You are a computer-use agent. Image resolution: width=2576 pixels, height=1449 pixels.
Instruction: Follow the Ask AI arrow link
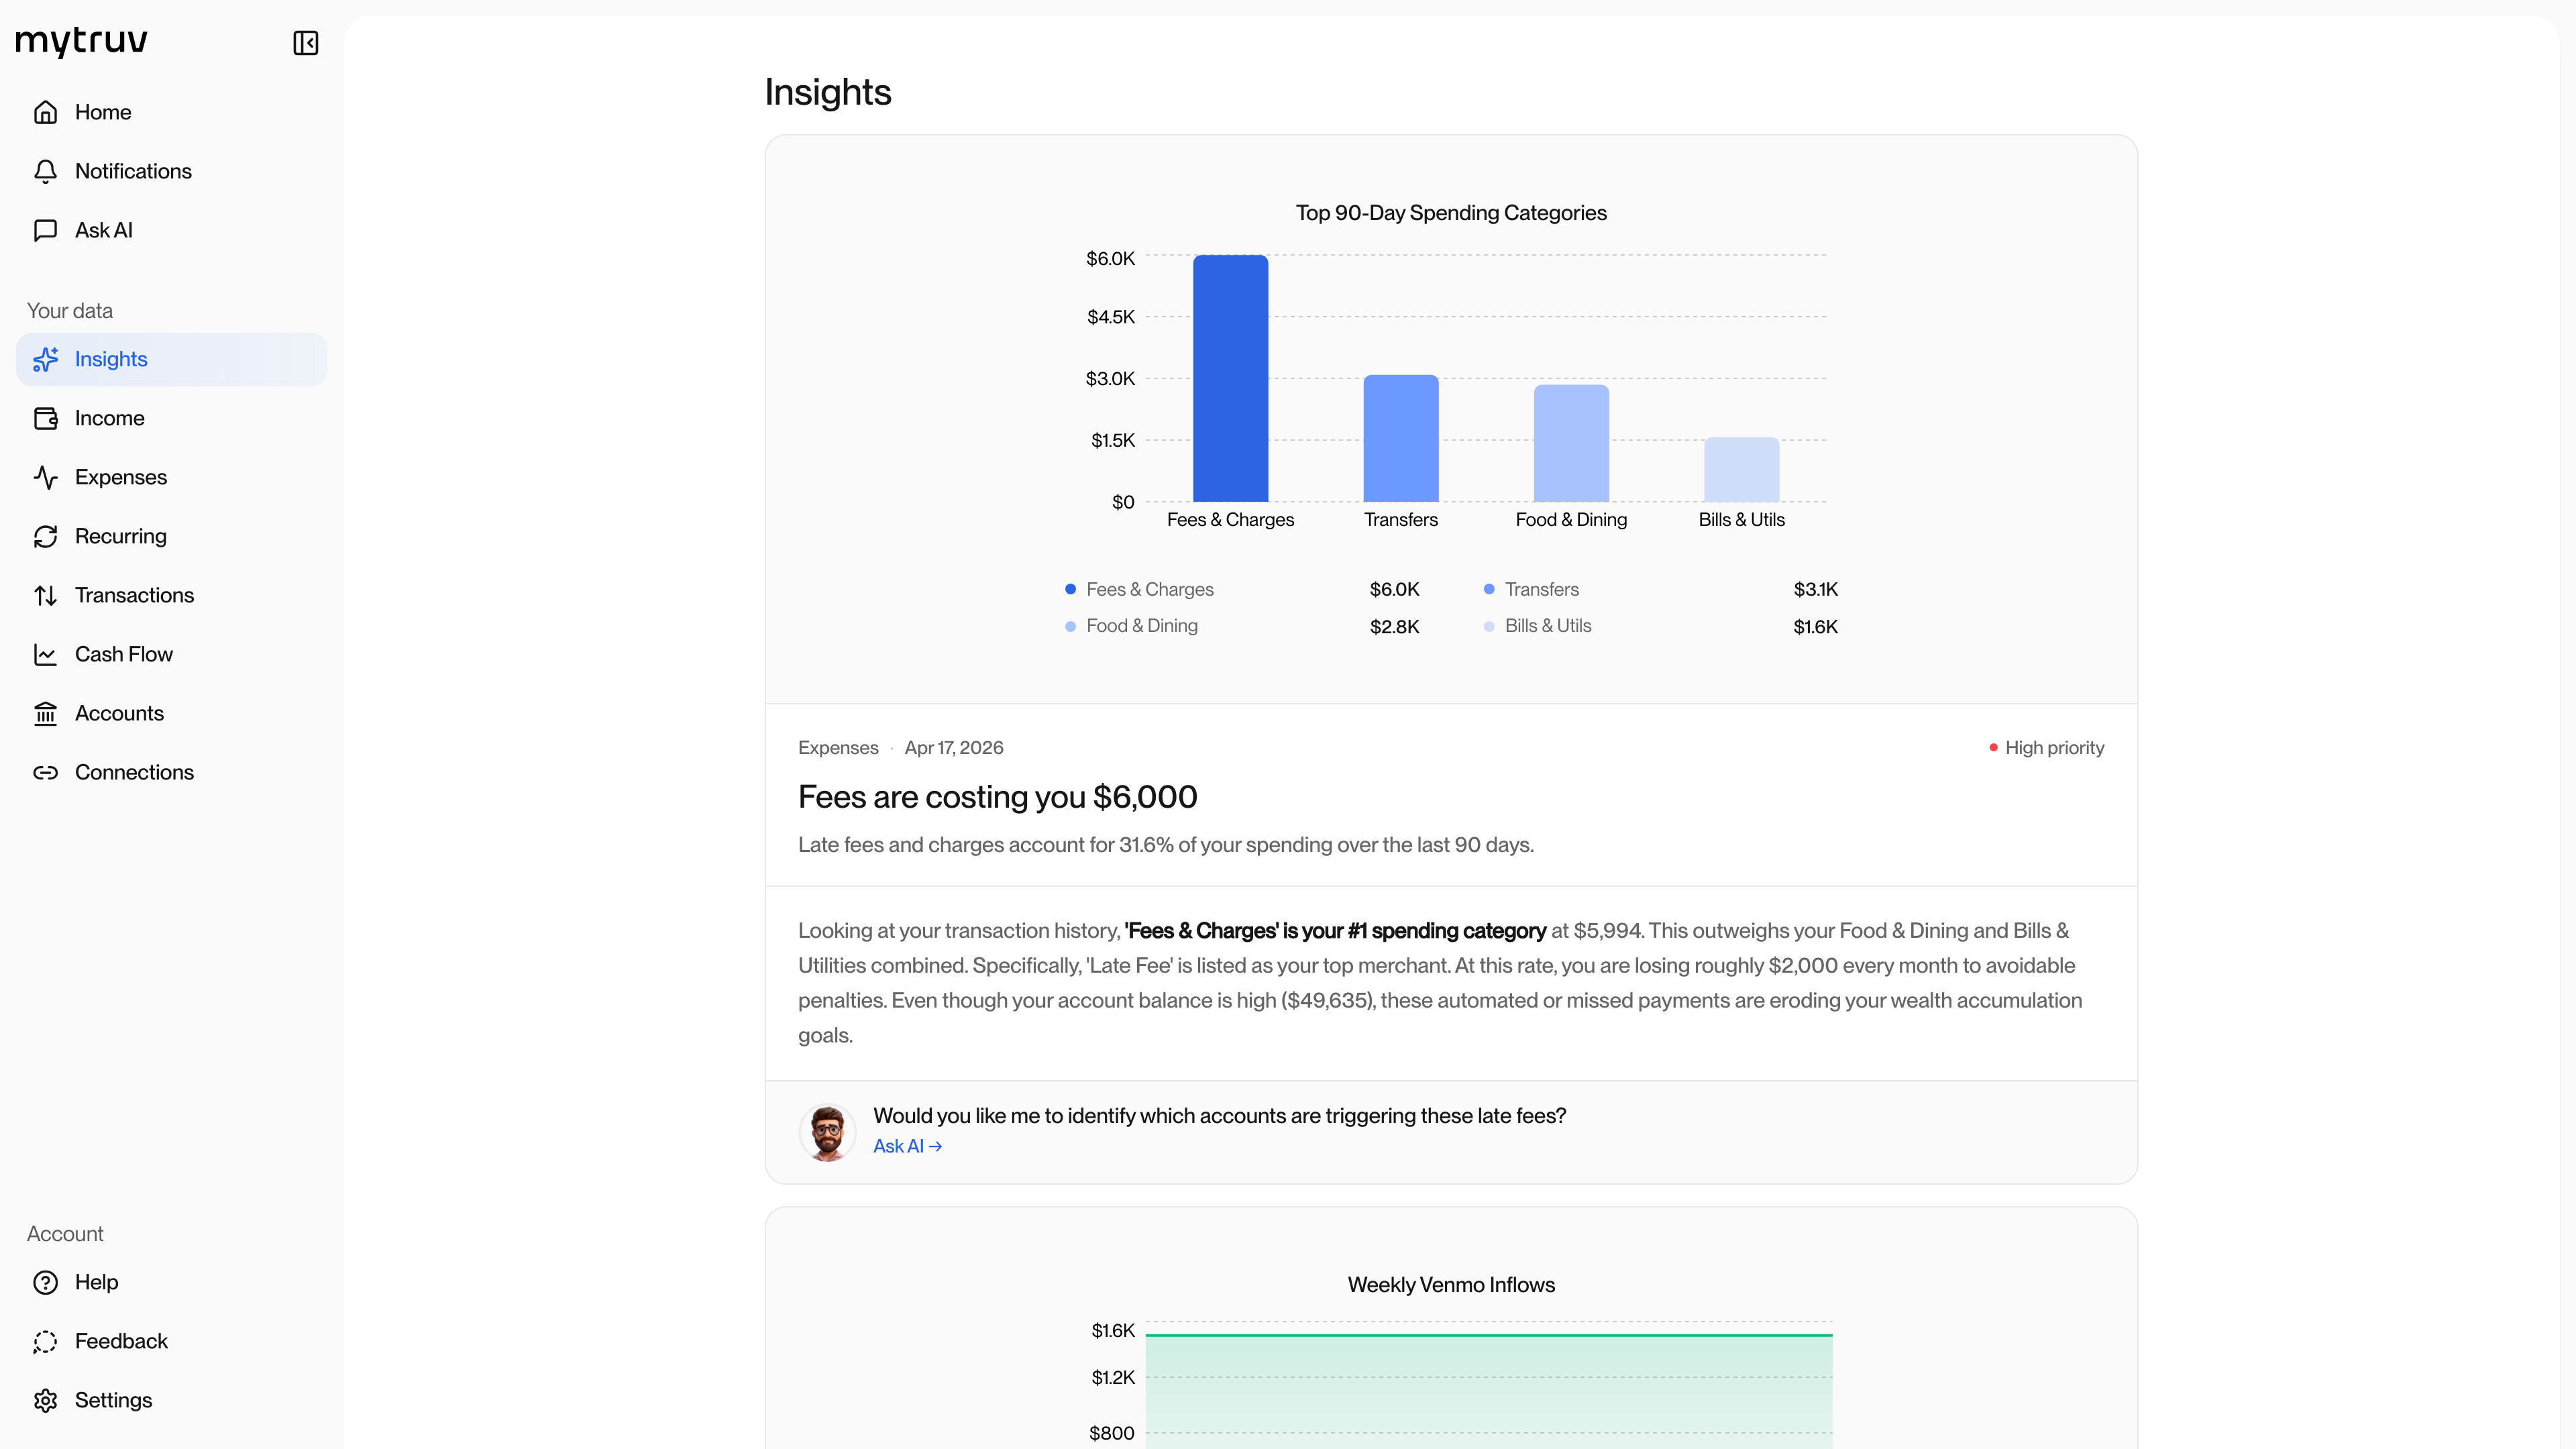pos(907,1146)
